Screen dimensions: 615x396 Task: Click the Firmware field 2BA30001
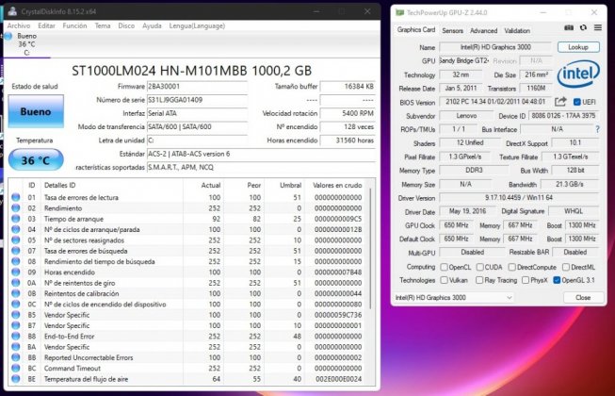[x=197, y=87]
